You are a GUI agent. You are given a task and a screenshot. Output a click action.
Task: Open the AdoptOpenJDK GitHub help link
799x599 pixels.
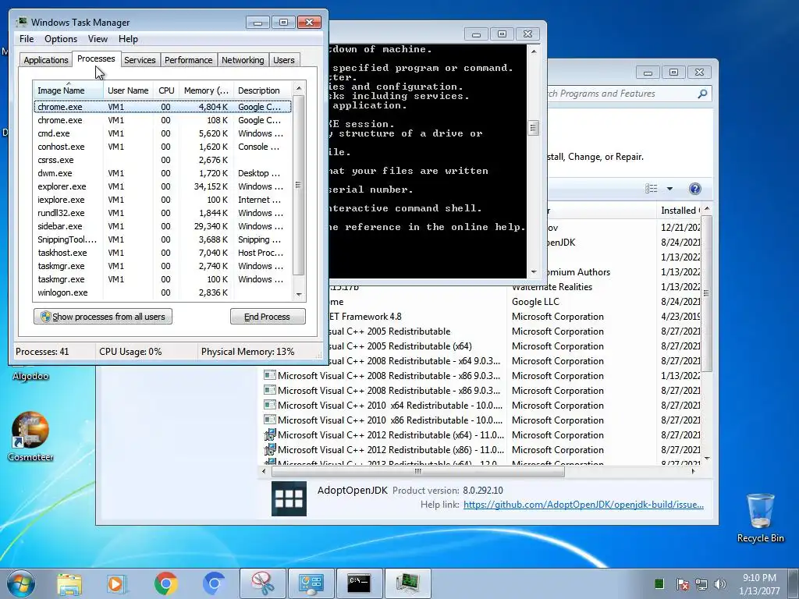[x=584, y=505]
